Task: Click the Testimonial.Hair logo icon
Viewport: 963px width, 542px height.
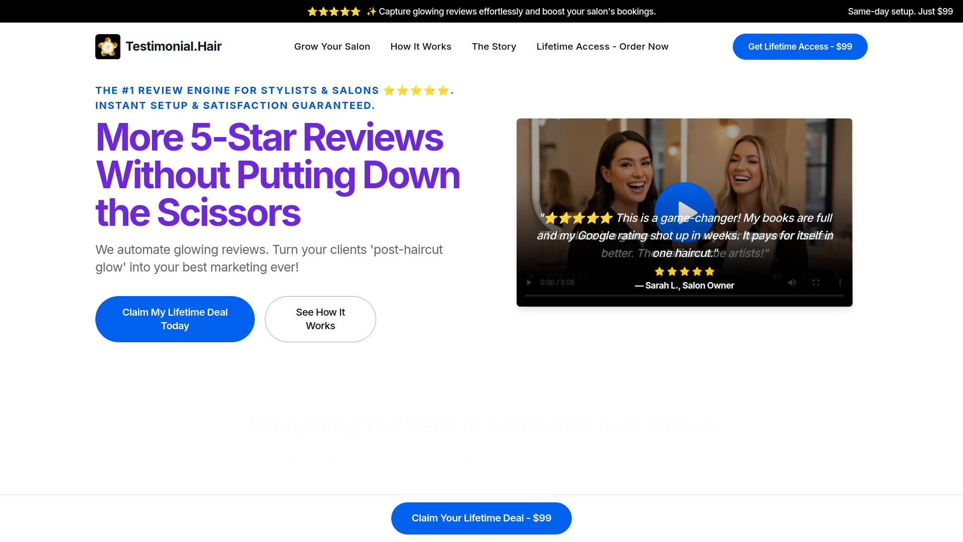Action: 107,47
